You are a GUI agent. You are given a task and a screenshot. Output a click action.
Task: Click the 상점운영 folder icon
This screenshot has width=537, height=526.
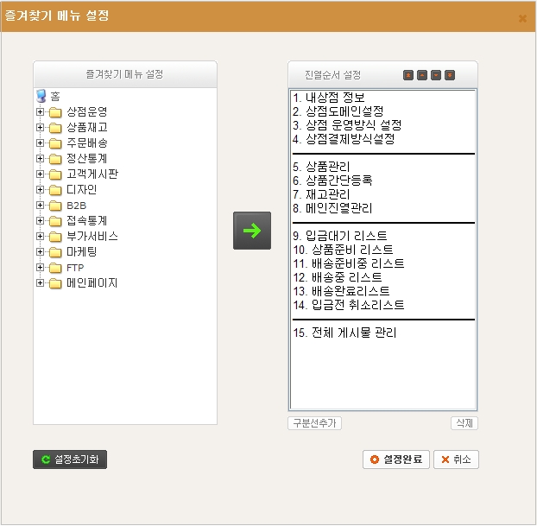(55, 112)
